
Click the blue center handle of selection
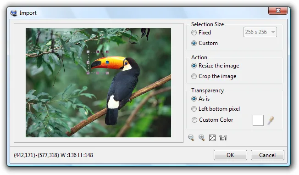tap(107, 62)
